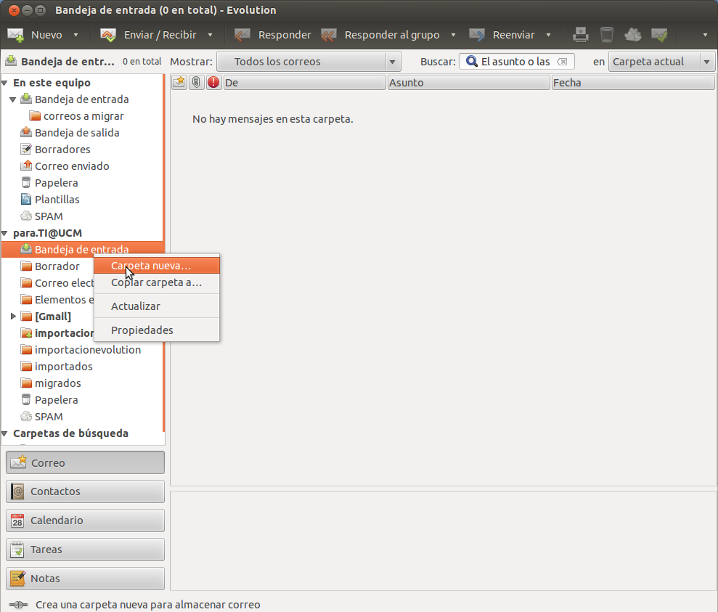Sort by the attachment paperclip column

click(196, 82)
